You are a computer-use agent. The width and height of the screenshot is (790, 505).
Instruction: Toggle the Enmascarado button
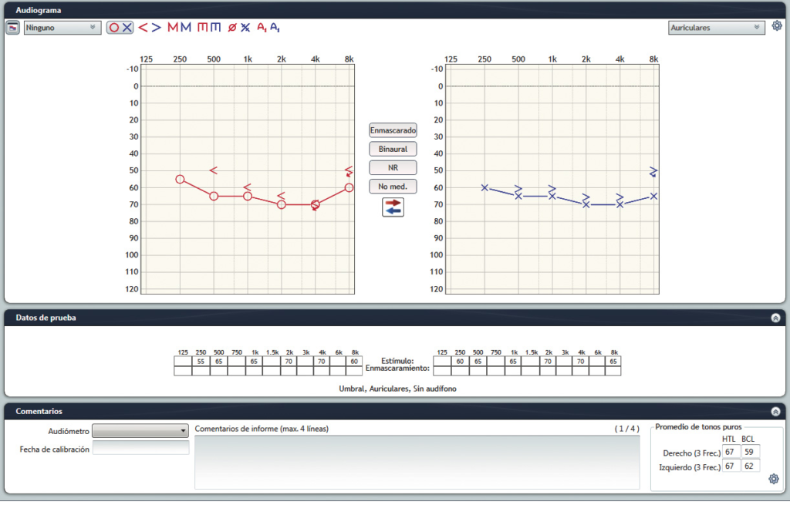(x=393, y=130)
